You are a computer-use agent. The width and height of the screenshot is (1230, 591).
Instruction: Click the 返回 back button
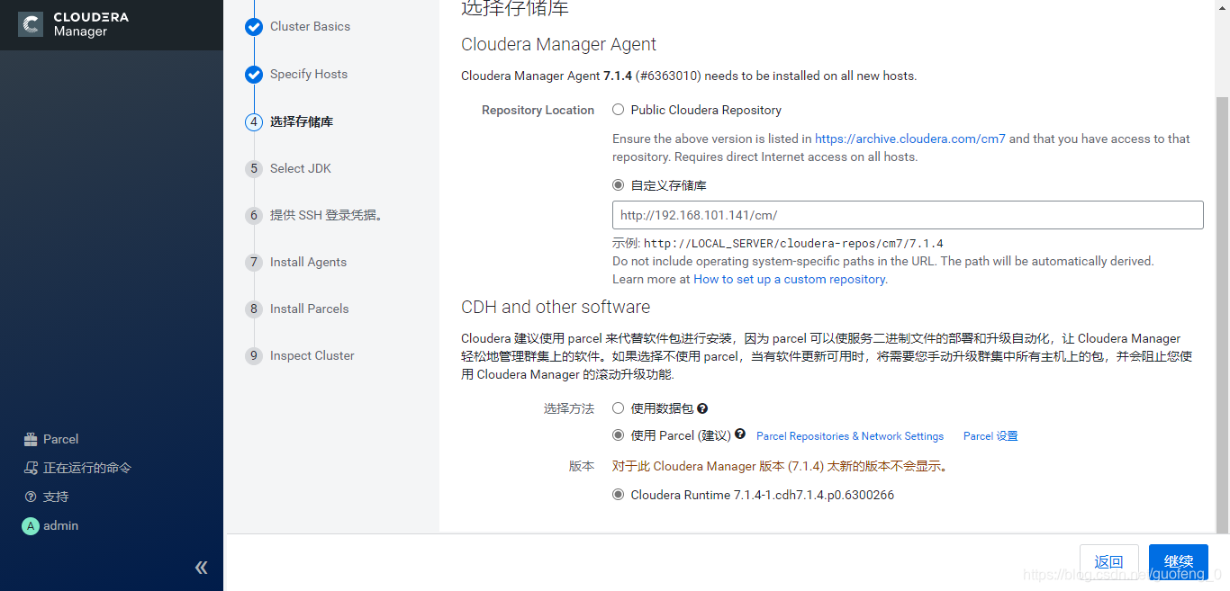(1108, 561)
